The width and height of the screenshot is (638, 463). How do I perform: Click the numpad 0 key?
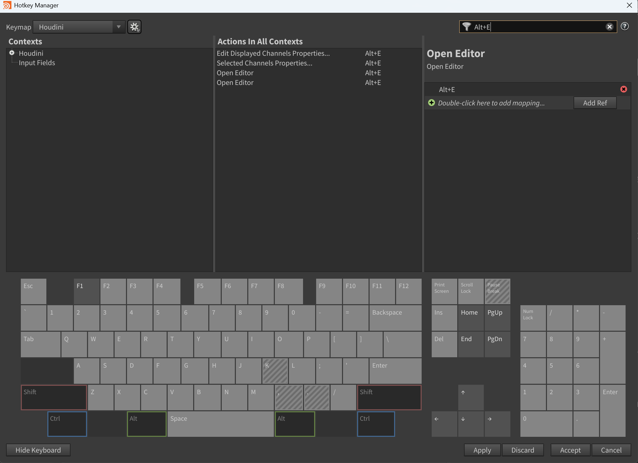pos(546,424)
